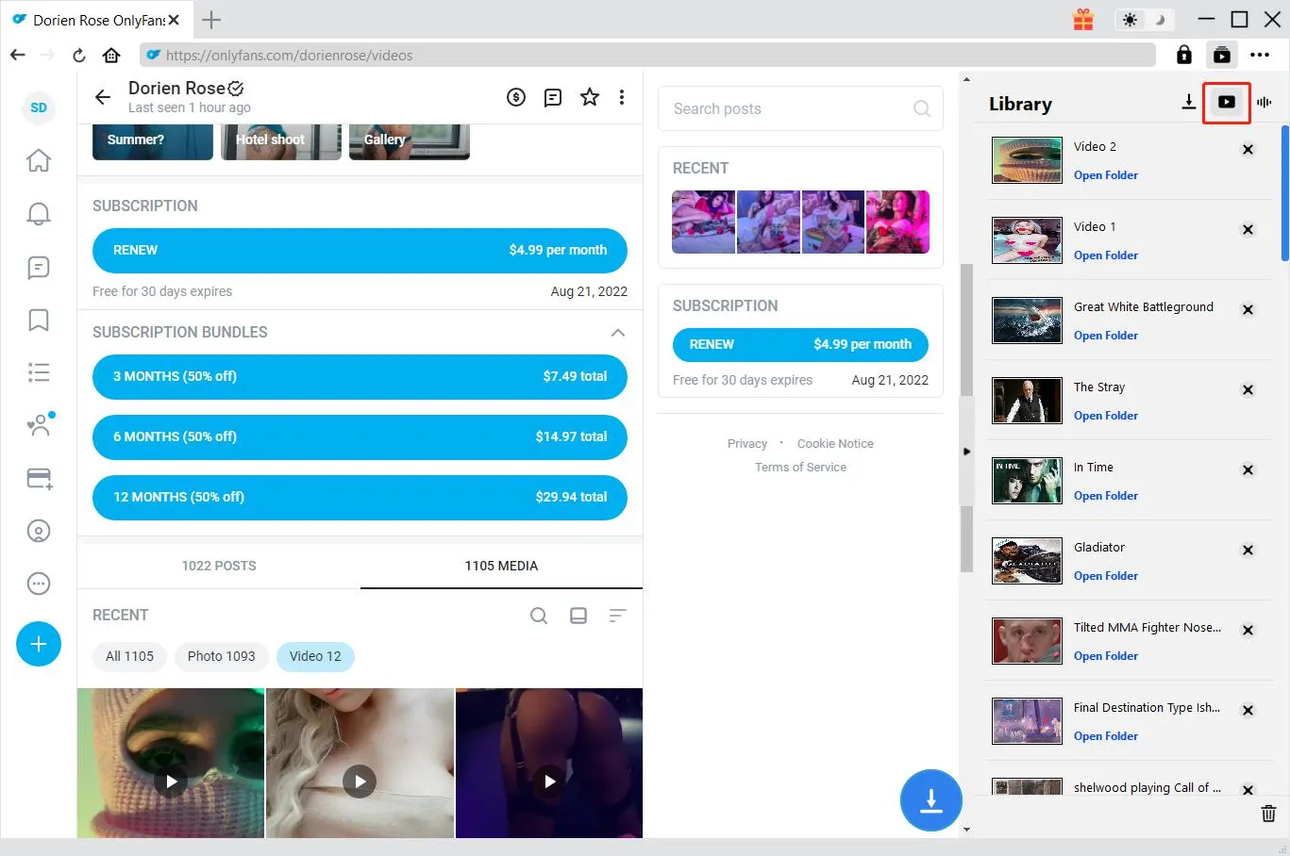Click the audio waveform icon in Library
This screenshot has height=856, width=1290.
(1264, 103)
